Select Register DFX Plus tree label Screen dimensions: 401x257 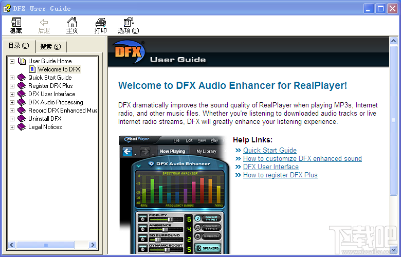click(50, 86)
